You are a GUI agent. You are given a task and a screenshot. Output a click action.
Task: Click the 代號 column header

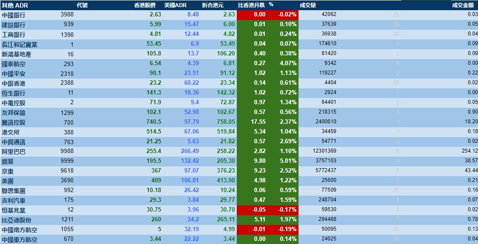[82, 5]
